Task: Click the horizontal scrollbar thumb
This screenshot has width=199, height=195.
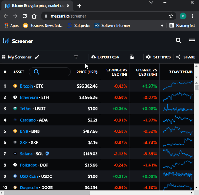Action: point(47,193)
